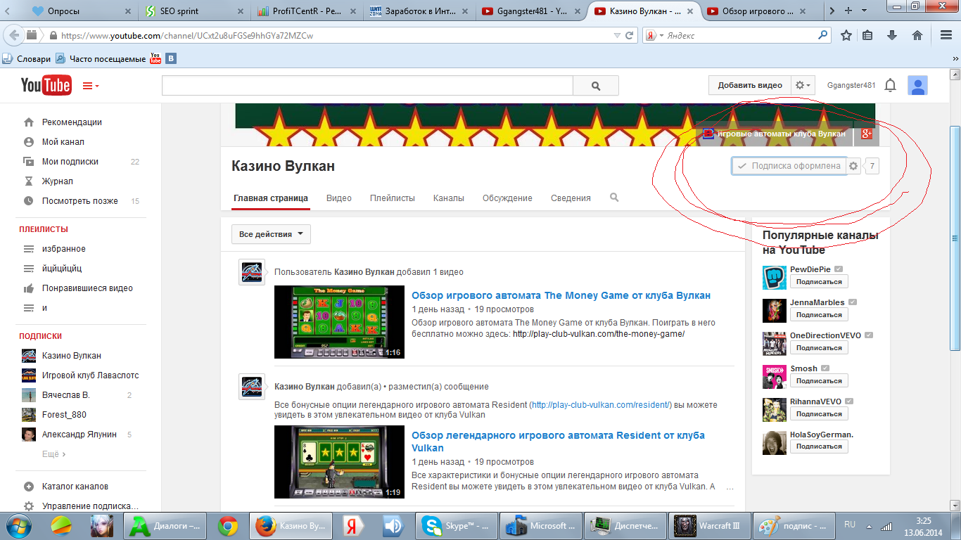Screen dimensions: 961x540
Task: Toggle the Подписка оформлена subscribe button
Action: [x=789, y=166]
